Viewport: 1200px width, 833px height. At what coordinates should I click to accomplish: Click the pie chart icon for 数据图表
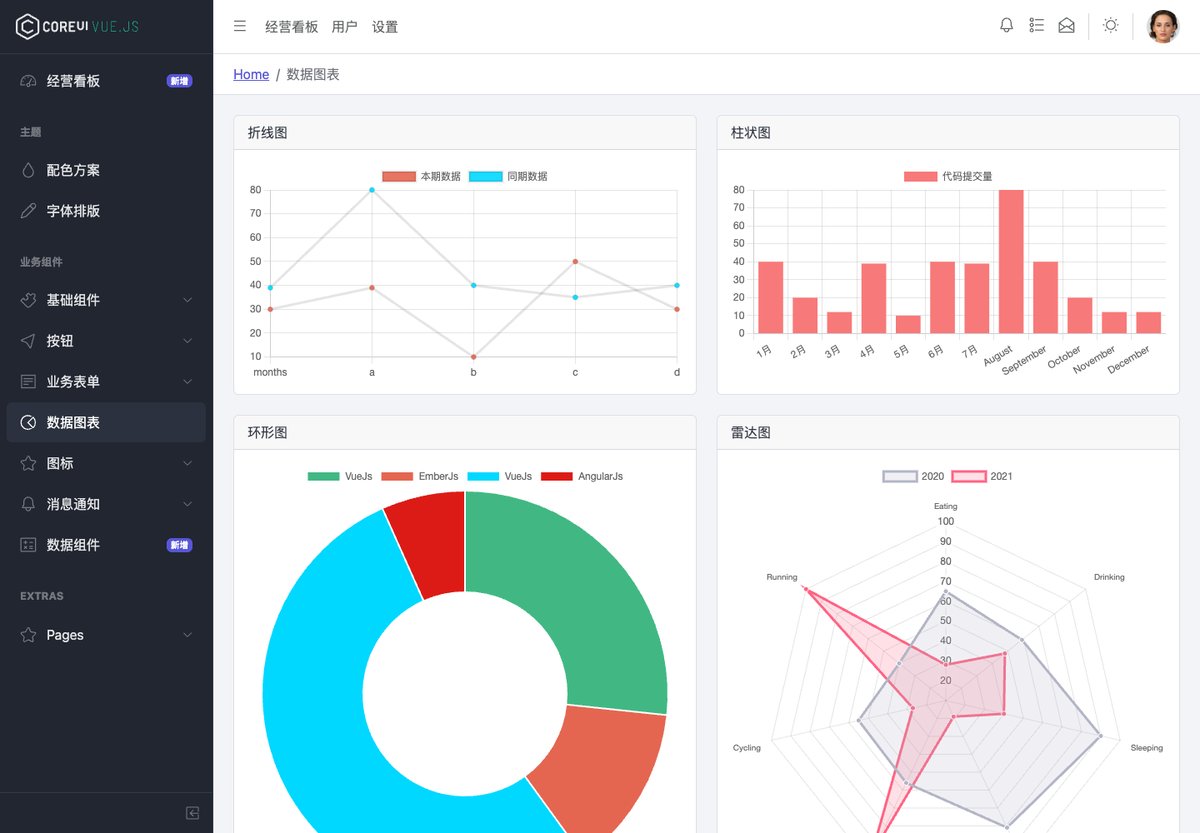28,422
